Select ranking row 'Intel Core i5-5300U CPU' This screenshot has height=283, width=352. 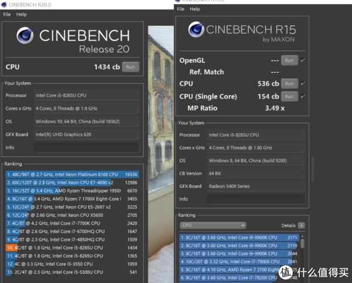(72, 272)
